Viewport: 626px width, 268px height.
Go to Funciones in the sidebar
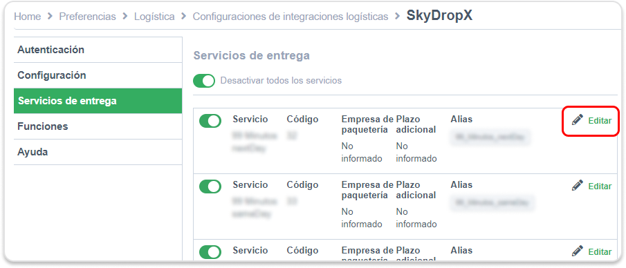98,126
